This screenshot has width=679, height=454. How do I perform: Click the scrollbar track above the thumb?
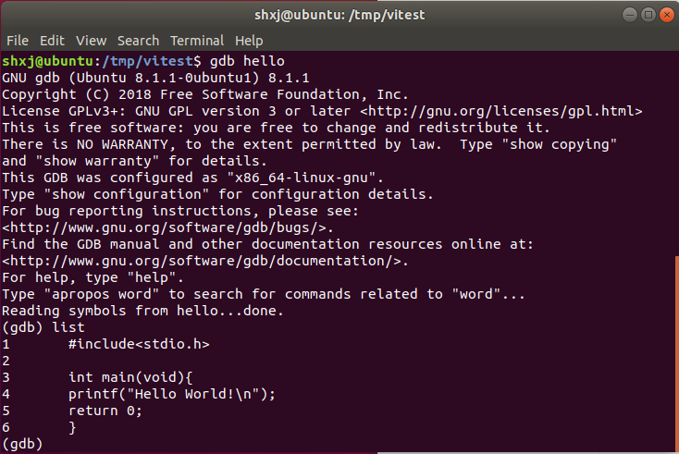pos(674,139)
